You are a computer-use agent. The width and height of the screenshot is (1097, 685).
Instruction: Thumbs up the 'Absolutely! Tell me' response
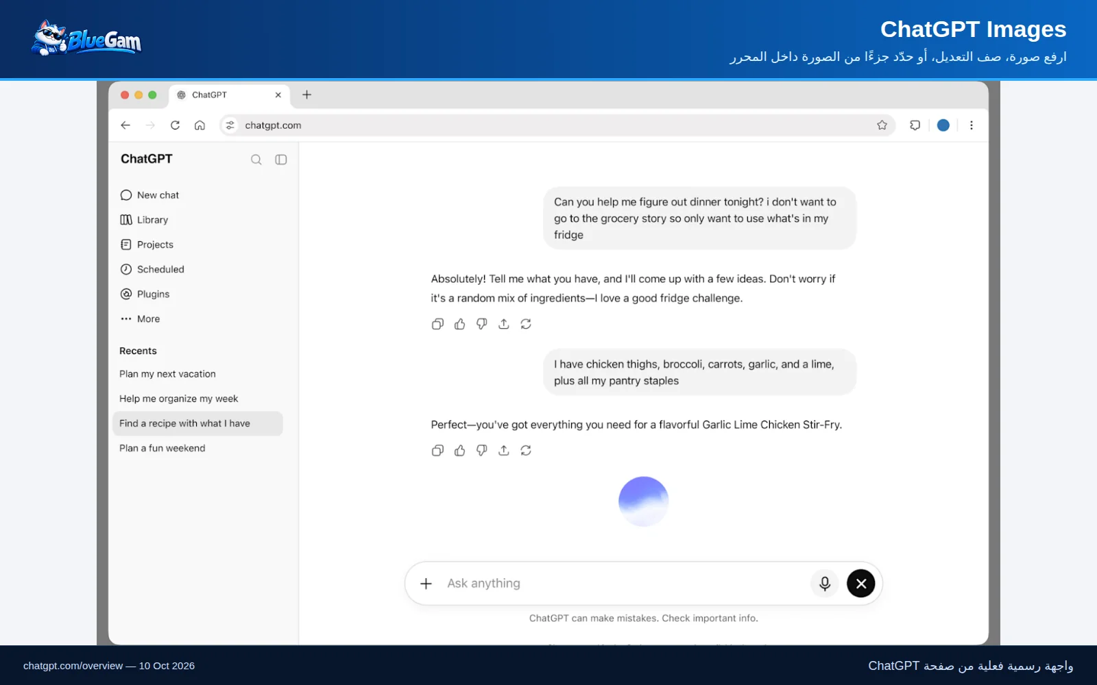(x=459, y=324)
